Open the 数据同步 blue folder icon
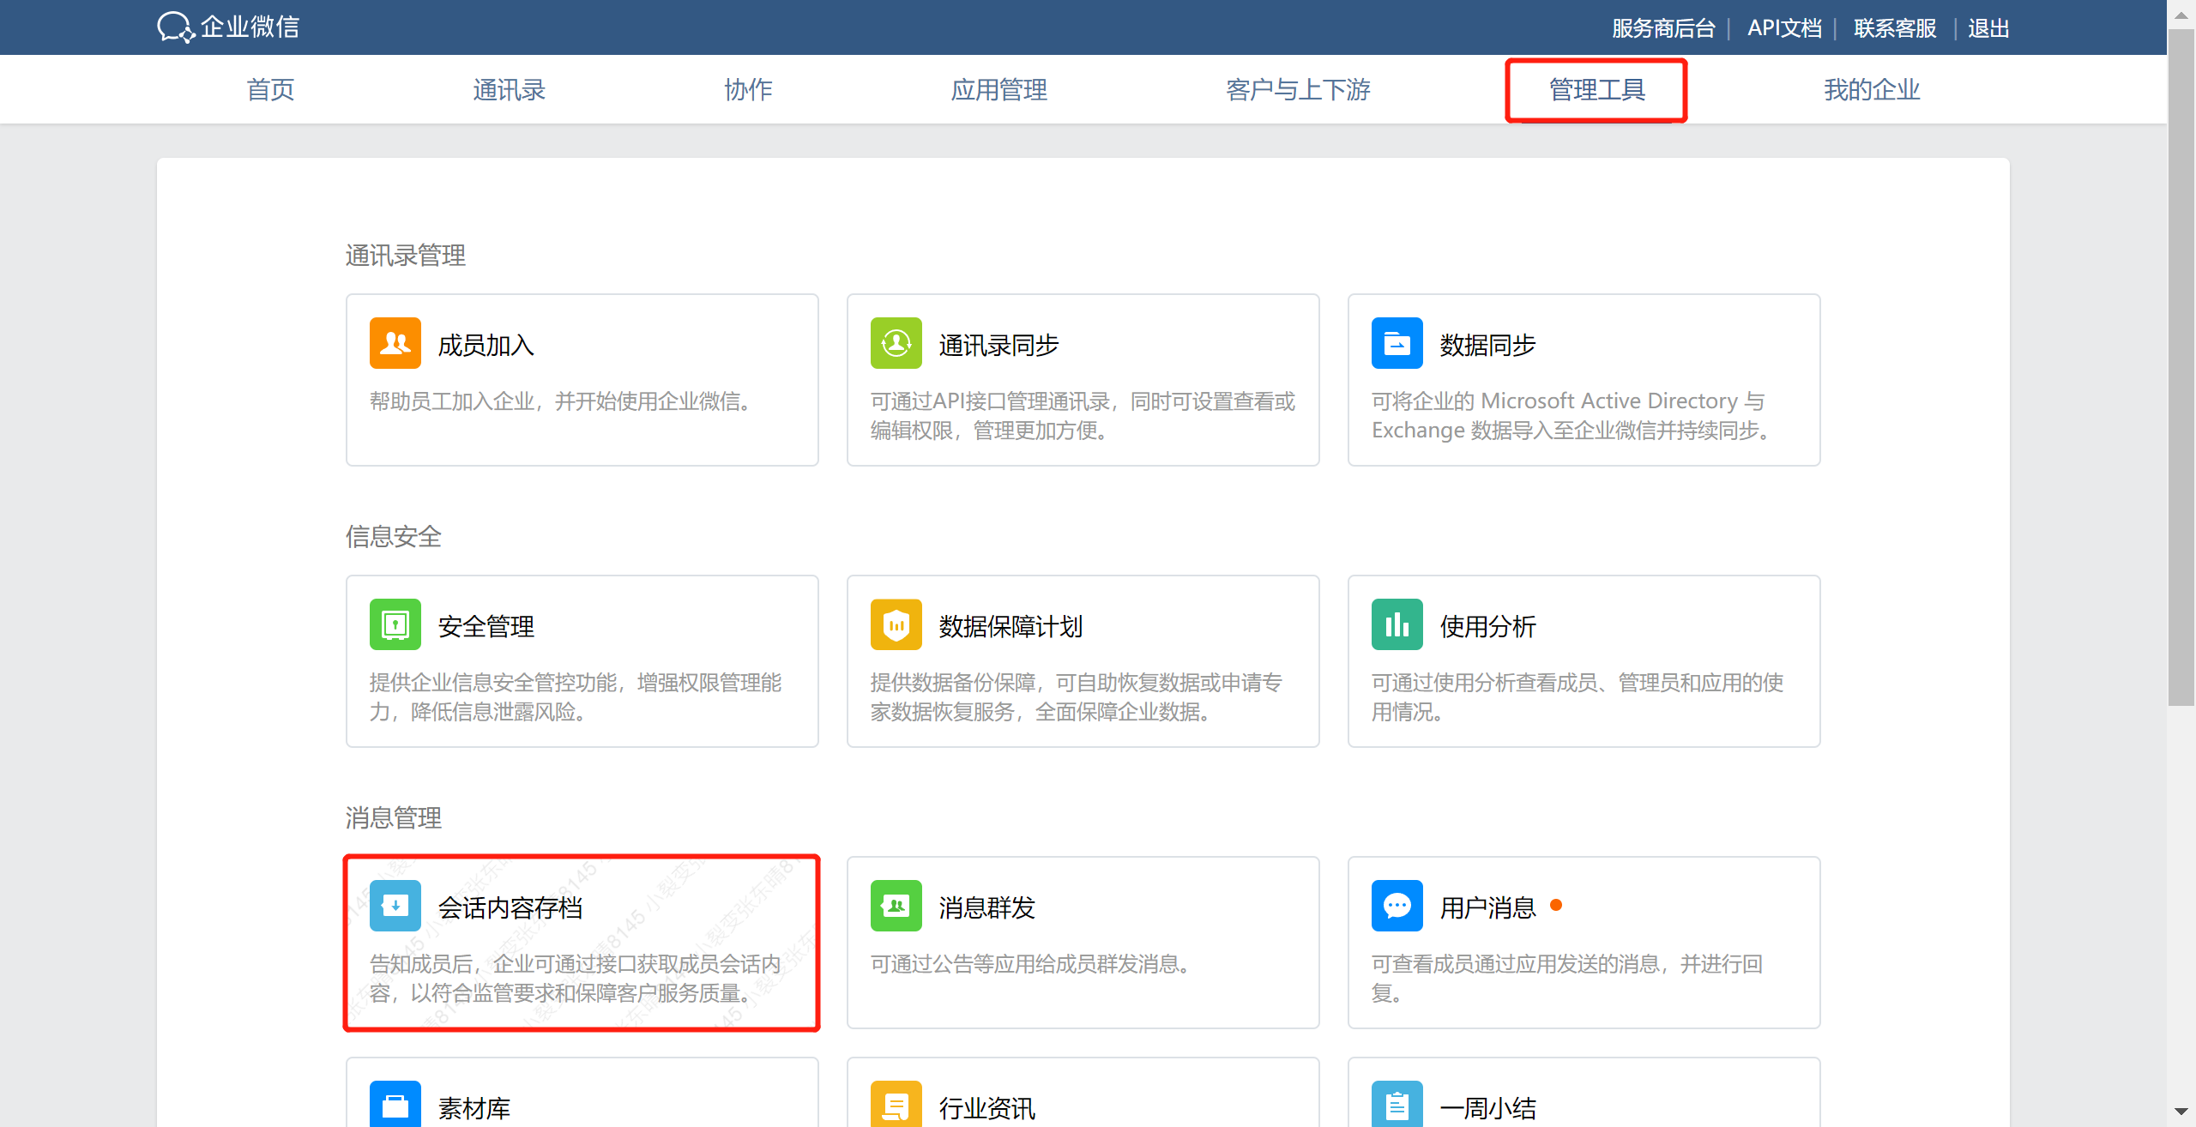This screenshot has height=1127, width=2196. pos(1397,343)
